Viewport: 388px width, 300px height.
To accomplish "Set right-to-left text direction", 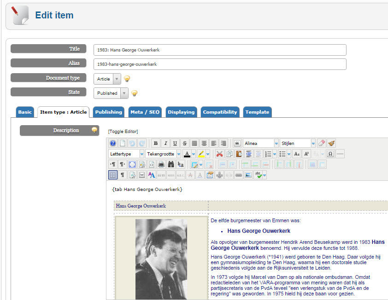I will point(123,164).
